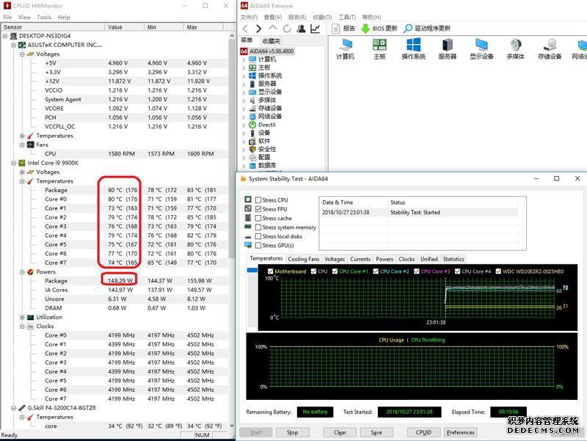This screenshot has width=587, height=441.
Task: Select the G.Skill F4-3200C14-8GTZR tree node
Action: point(62,408)
